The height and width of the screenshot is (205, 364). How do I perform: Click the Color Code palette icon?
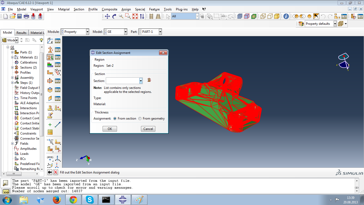[x=301, y=24]
